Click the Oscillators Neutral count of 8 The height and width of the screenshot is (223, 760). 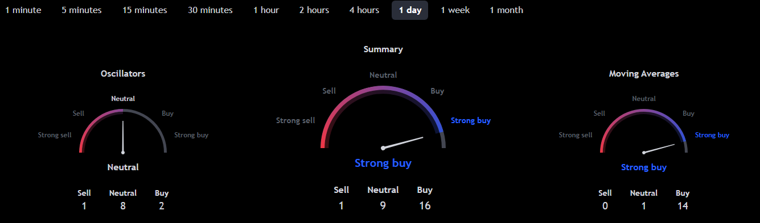[123, 206]
